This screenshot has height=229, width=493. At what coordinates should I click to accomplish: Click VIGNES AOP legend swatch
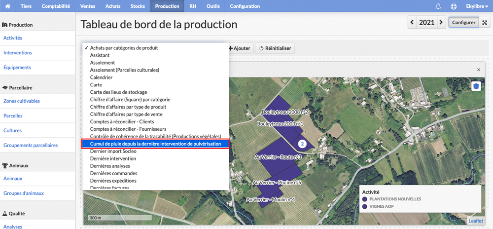tap(365, 207)
